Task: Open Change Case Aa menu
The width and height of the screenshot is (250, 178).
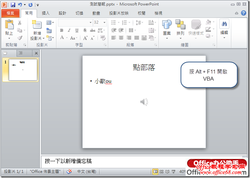Action: [73, 38]
